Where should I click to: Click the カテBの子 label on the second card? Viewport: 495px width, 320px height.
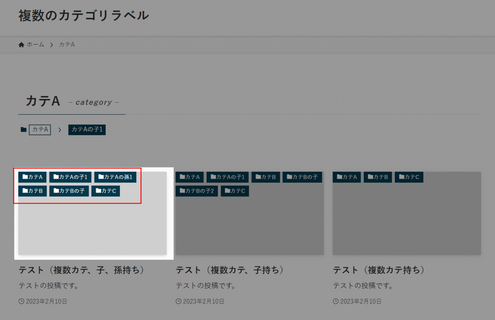pos(302,177)
